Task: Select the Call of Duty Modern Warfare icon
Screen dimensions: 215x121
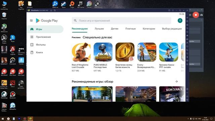Action: click(x=21, y=50)
